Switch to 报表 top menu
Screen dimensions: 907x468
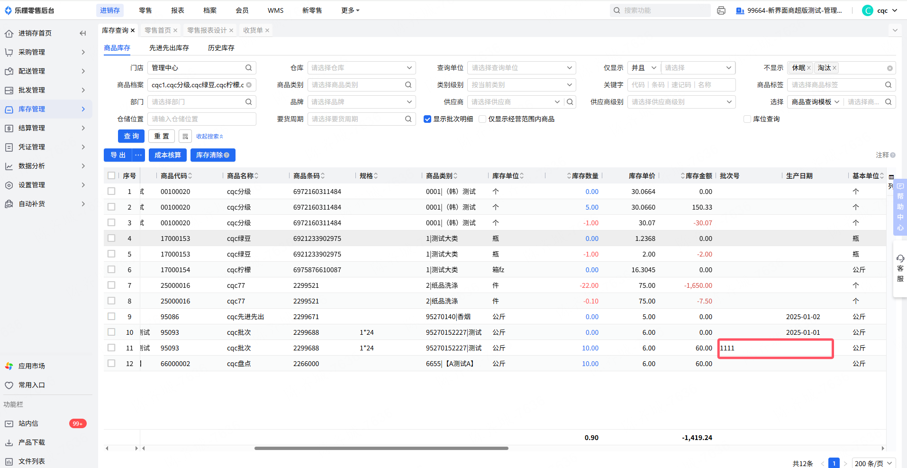click(178, 10)
